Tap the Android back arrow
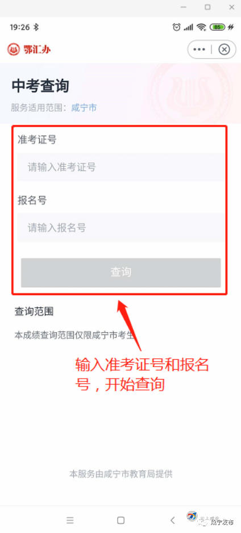The width and height of the screenshot is (241, 533). pos(173,520)
